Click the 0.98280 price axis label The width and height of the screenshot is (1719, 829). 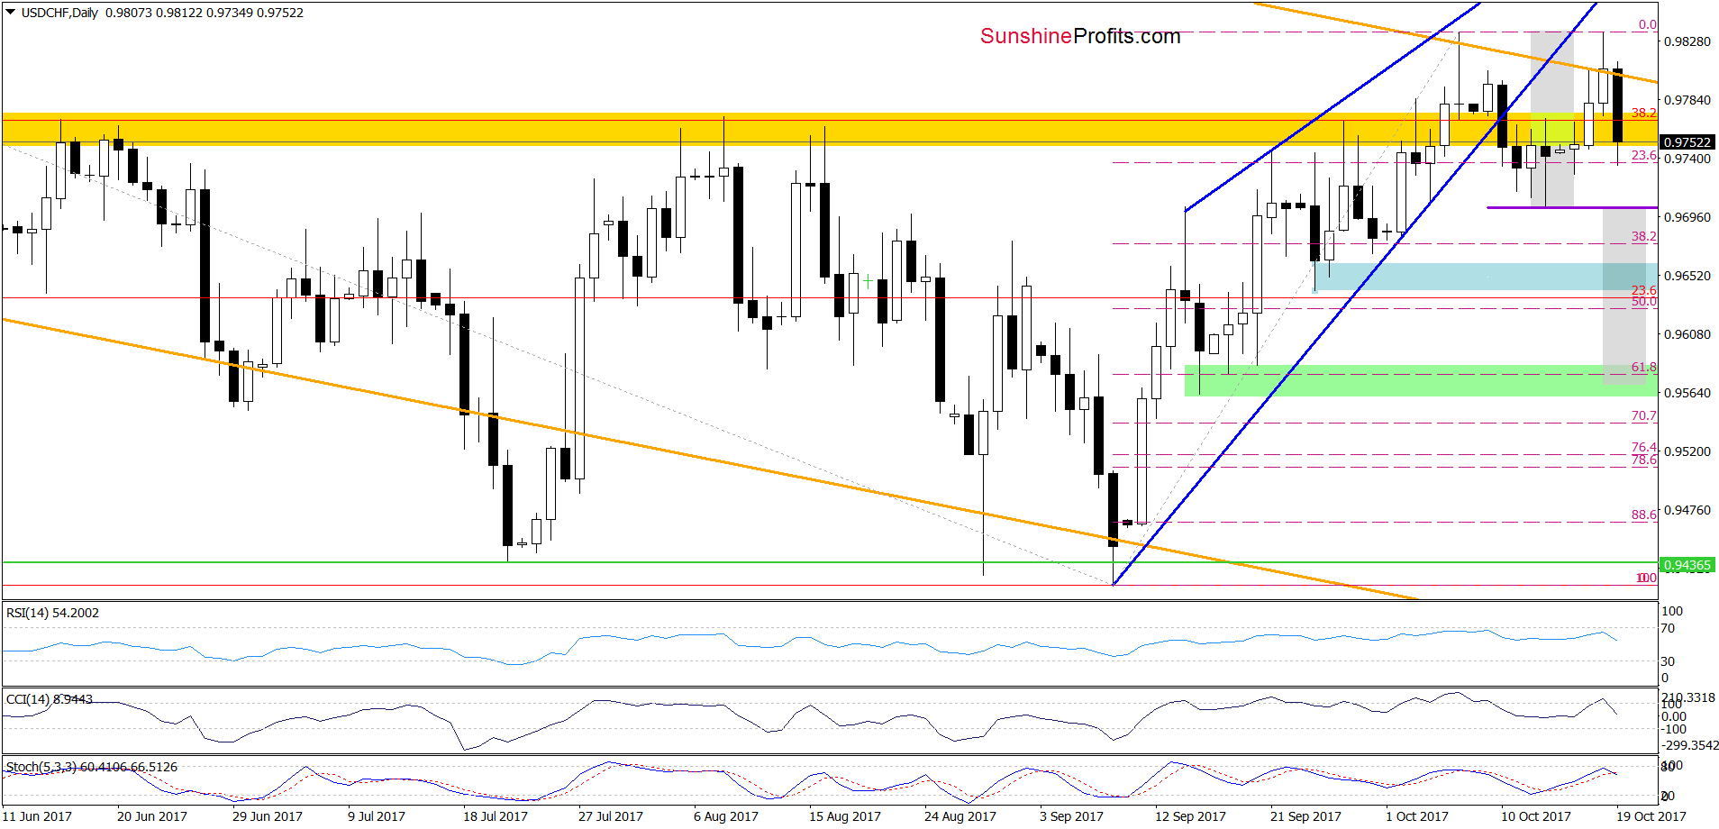(1687, 41)
